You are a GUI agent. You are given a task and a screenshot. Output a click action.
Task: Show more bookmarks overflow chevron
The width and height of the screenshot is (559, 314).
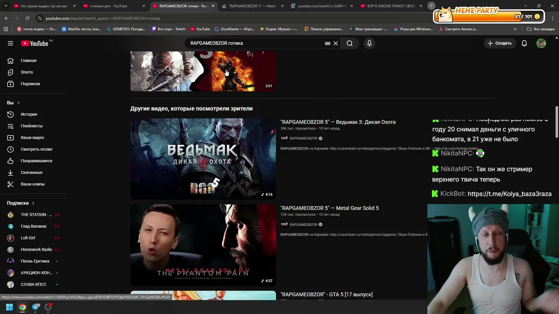pyautogui.click(x=515, y=29)
